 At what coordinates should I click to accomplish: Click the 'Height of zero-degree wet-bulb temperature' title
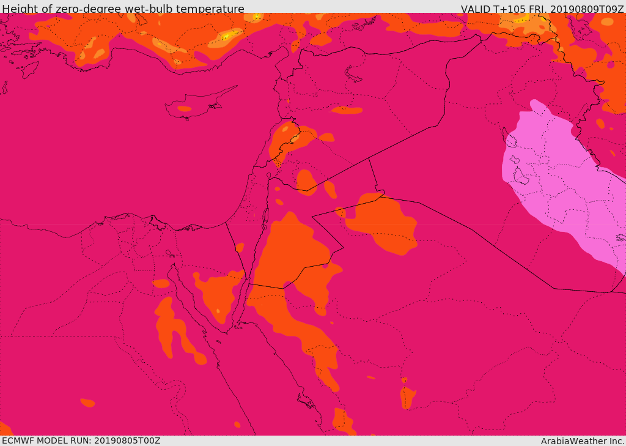[123, 9]
